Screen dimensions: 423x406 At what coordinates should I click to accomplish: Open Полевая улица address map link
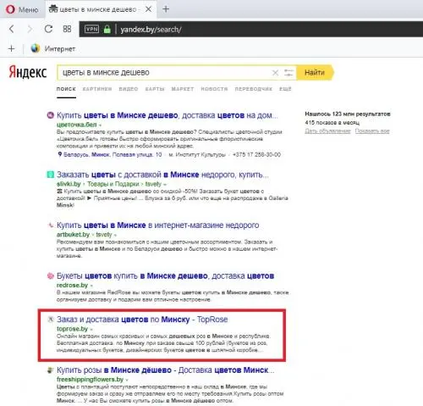(110, 154)
